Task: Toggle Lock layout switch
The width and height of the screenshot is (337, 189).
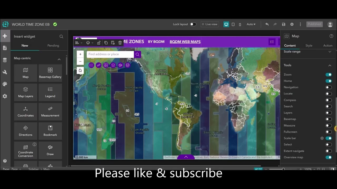Action: coord(193,24)
